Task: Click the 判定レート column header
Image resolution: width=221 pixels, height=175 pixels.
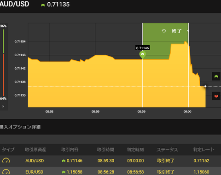Action: 204,150
